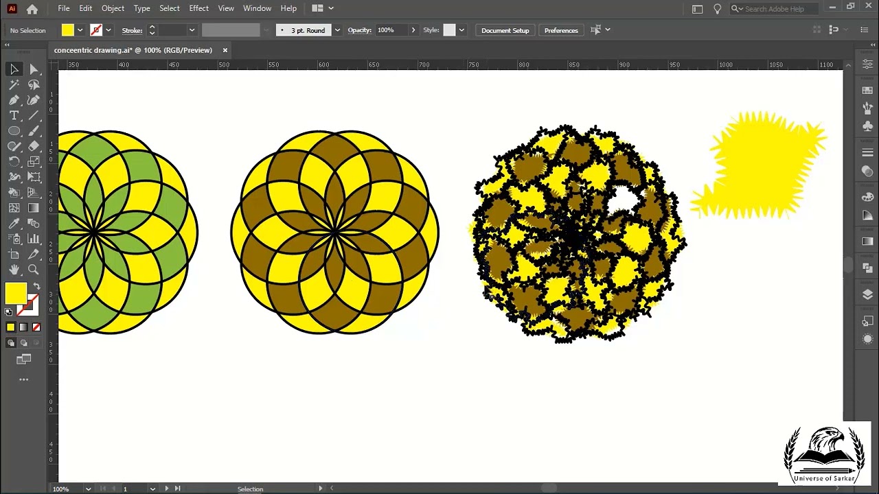Select the Artboard tool
The height and width of the screenshot is (494, 879).
tap(14, 255)
